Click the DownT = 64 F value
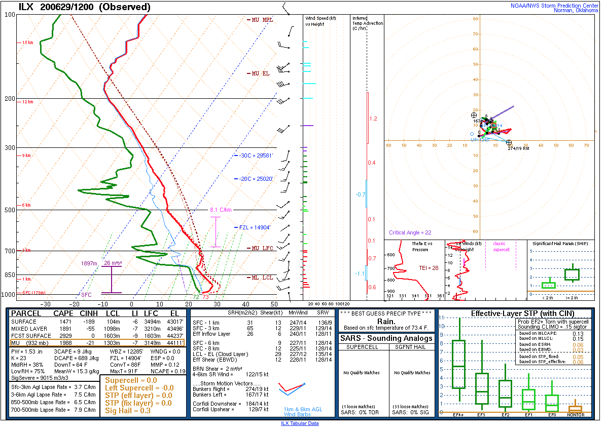 pyautogui.click(x=70, y=365)
